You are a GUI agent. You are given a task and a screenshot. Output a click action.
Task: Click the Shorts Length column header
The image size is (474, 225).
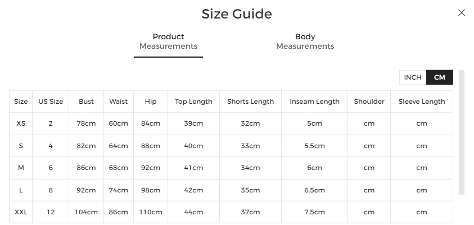pyautogui.click(x=250, y=102)
